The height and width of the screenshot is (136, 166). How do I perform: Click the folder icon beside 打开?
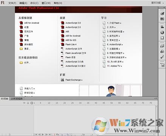(x=21, y=63)
